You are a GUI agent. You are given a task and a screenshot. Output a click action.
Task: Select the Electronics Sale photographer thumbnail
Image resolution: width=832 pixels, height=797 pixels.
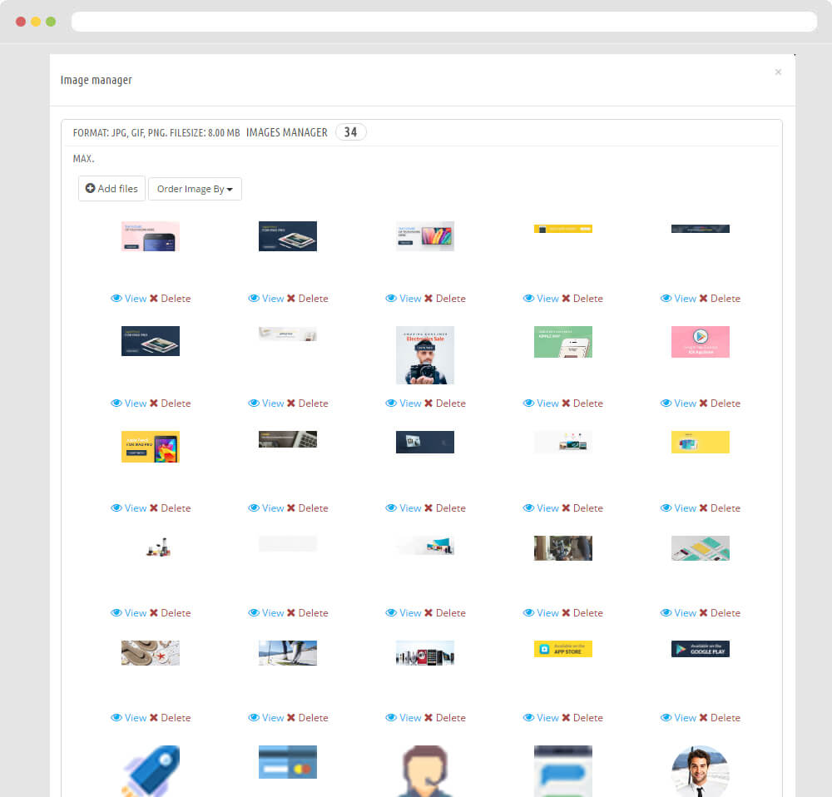click(424, 354)
